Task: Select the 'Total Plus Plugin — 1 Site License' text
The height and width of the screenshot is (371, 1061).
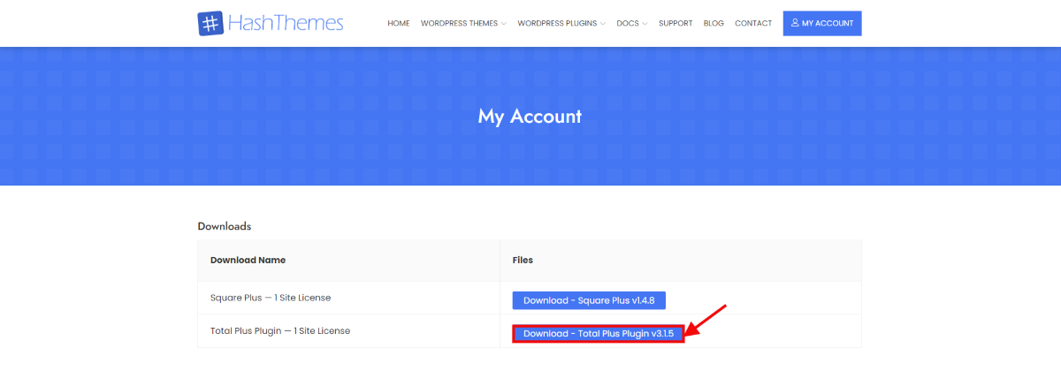Action: click(280, 331)
